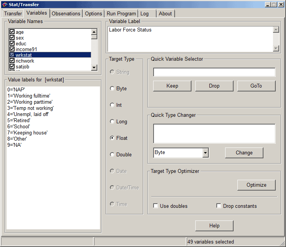Select the richwork variable in list

click(x=25, y=61)
